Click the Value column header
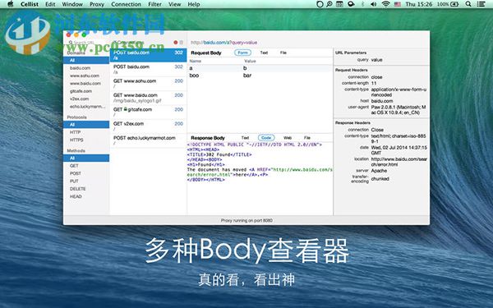The height and width of the screenshot is (308, 493). pyautogui.click(x=250, y=61)
